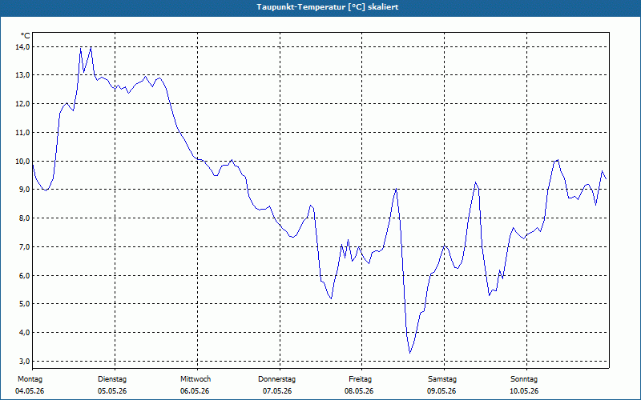Image resolution: width=641 pixels, height=400 pixels.
Task: Select the 13,0 axis value
Action: [23, 75]
